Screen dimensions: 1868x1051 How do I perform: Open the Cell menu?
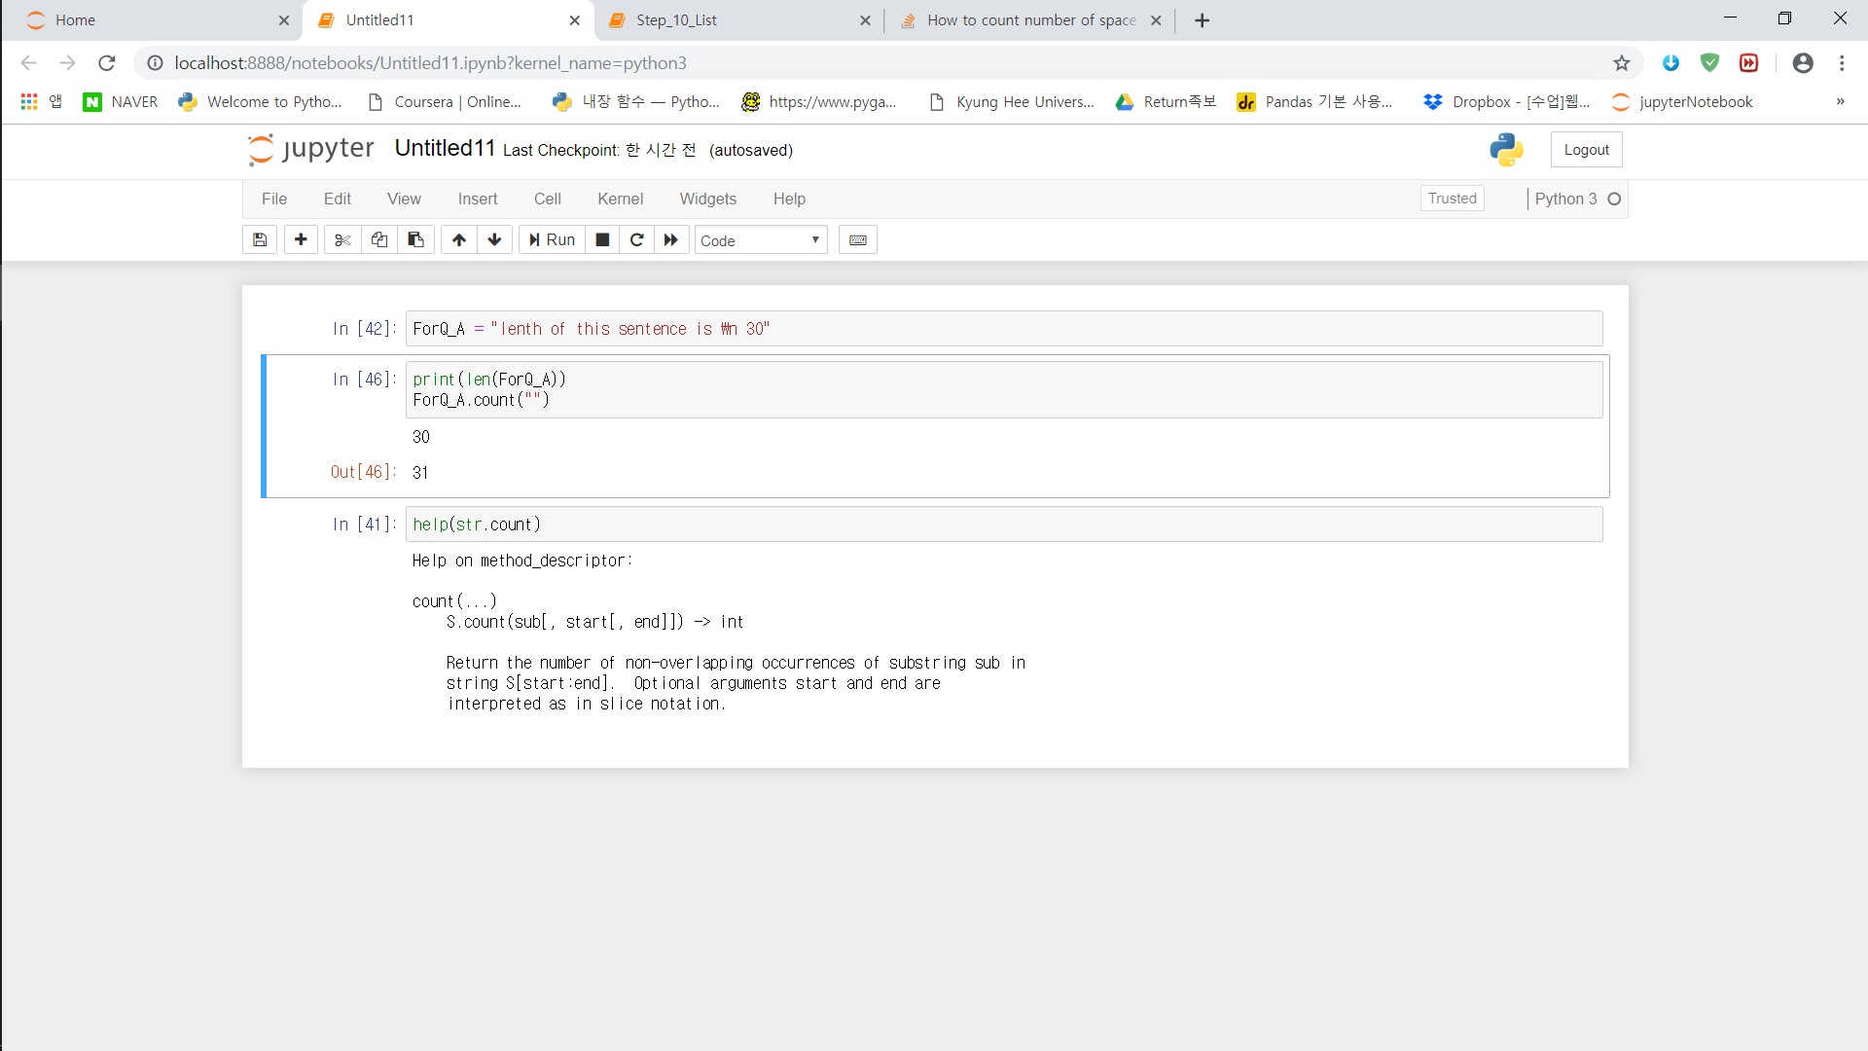(x=548, y=199)
